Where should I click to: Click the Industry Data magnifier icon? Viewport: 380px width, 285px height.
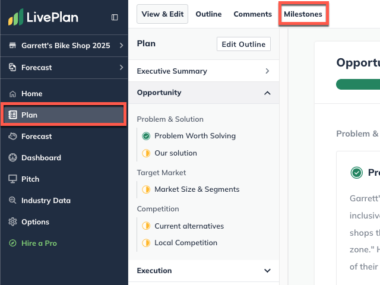[x=12, y=200]
